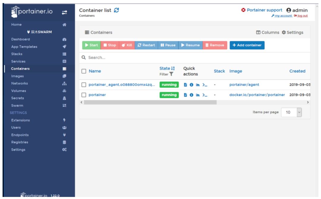Viewport: 321px width, 199px height.
Task: Click the Settings cogs icon in sidebar
Action: pyautogui.click(x=64, y=150)
